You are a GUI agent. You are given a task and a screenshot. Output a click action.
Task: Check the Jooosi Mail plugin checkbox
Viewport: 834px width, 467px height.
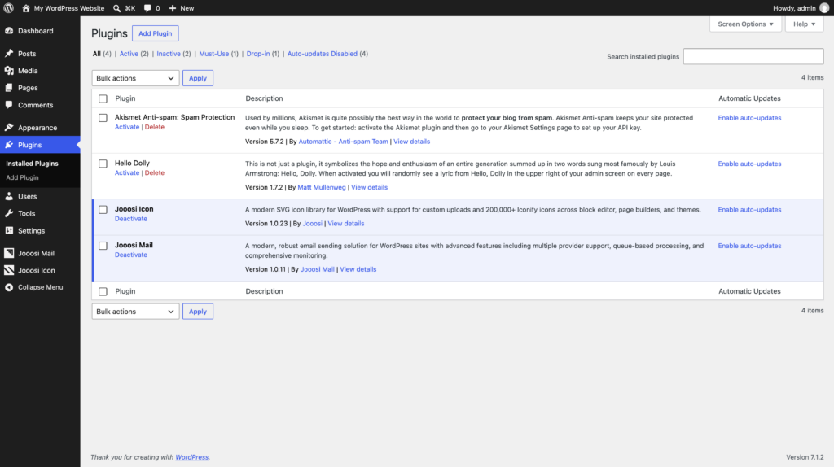pyautogui.click(x=103, y=246)
